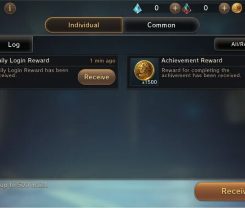Add red crystals with the plus button

[224, 8]
